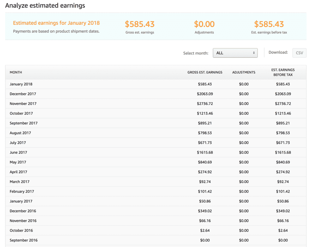Select the November 2016 month label
The height and width of the screenshot is (247, 312).
pyautogui.click(x=23, y=220)
